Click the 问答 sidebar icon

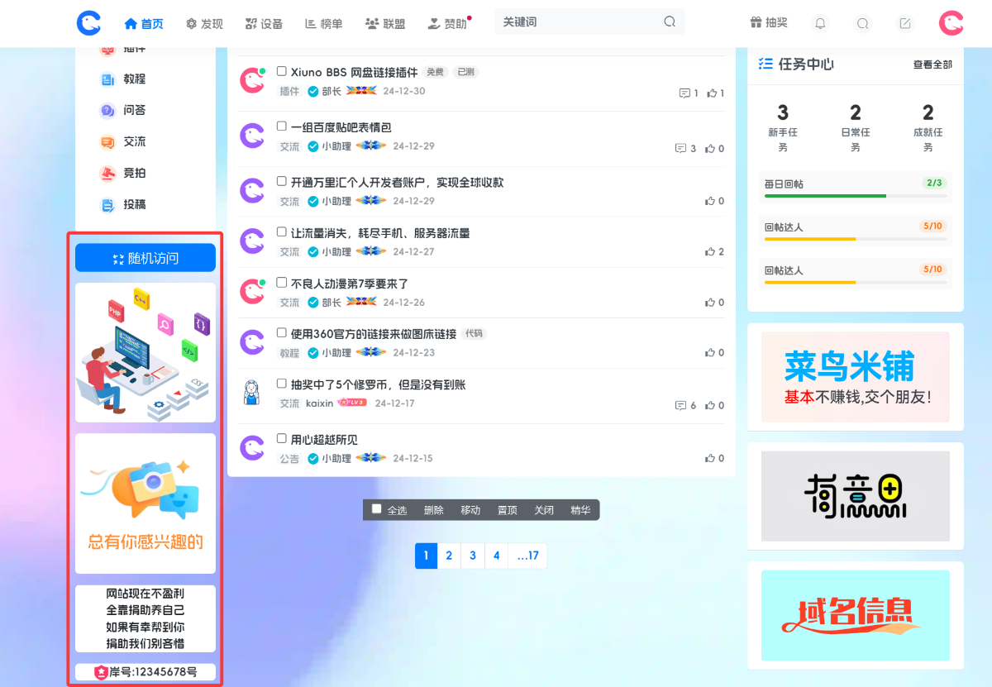click(x=107, y=110)
